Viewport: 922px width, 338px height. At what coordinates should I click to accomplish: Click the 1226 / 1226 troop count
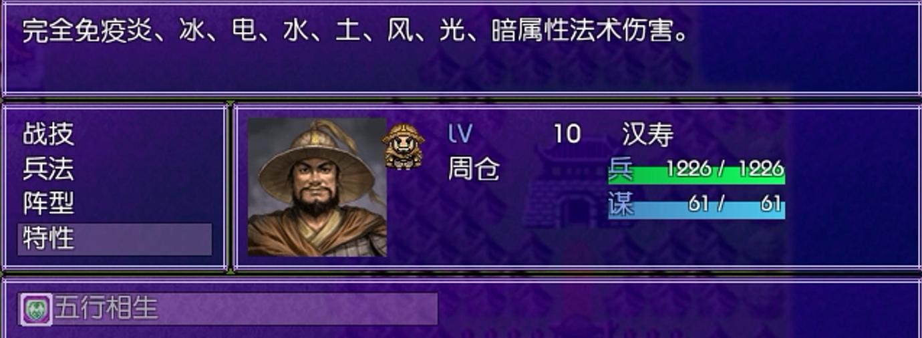tap(724, 169)
